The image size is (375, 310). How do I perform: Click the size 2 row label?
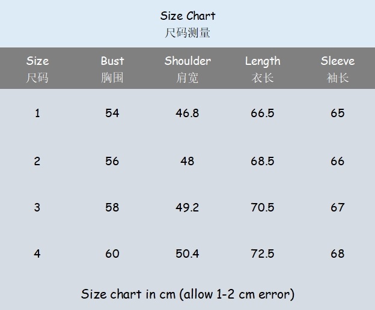tap(37, 161)
